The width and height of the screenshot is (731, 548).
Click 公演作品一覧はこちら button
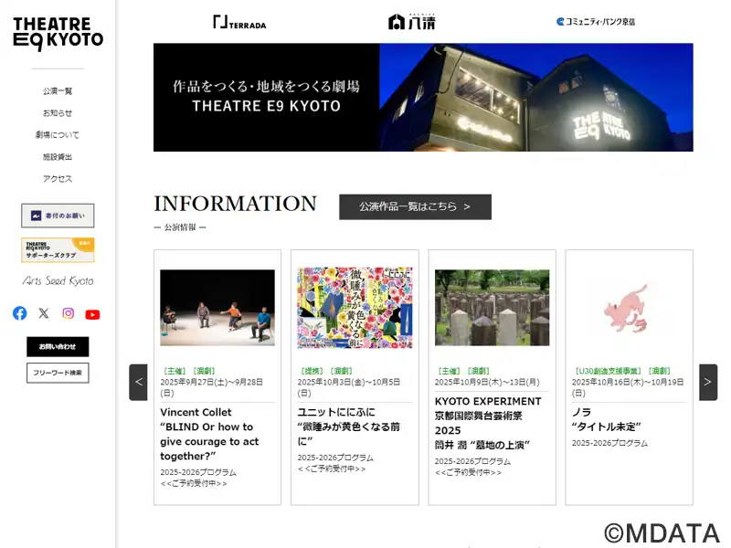[x=415, y=207]
